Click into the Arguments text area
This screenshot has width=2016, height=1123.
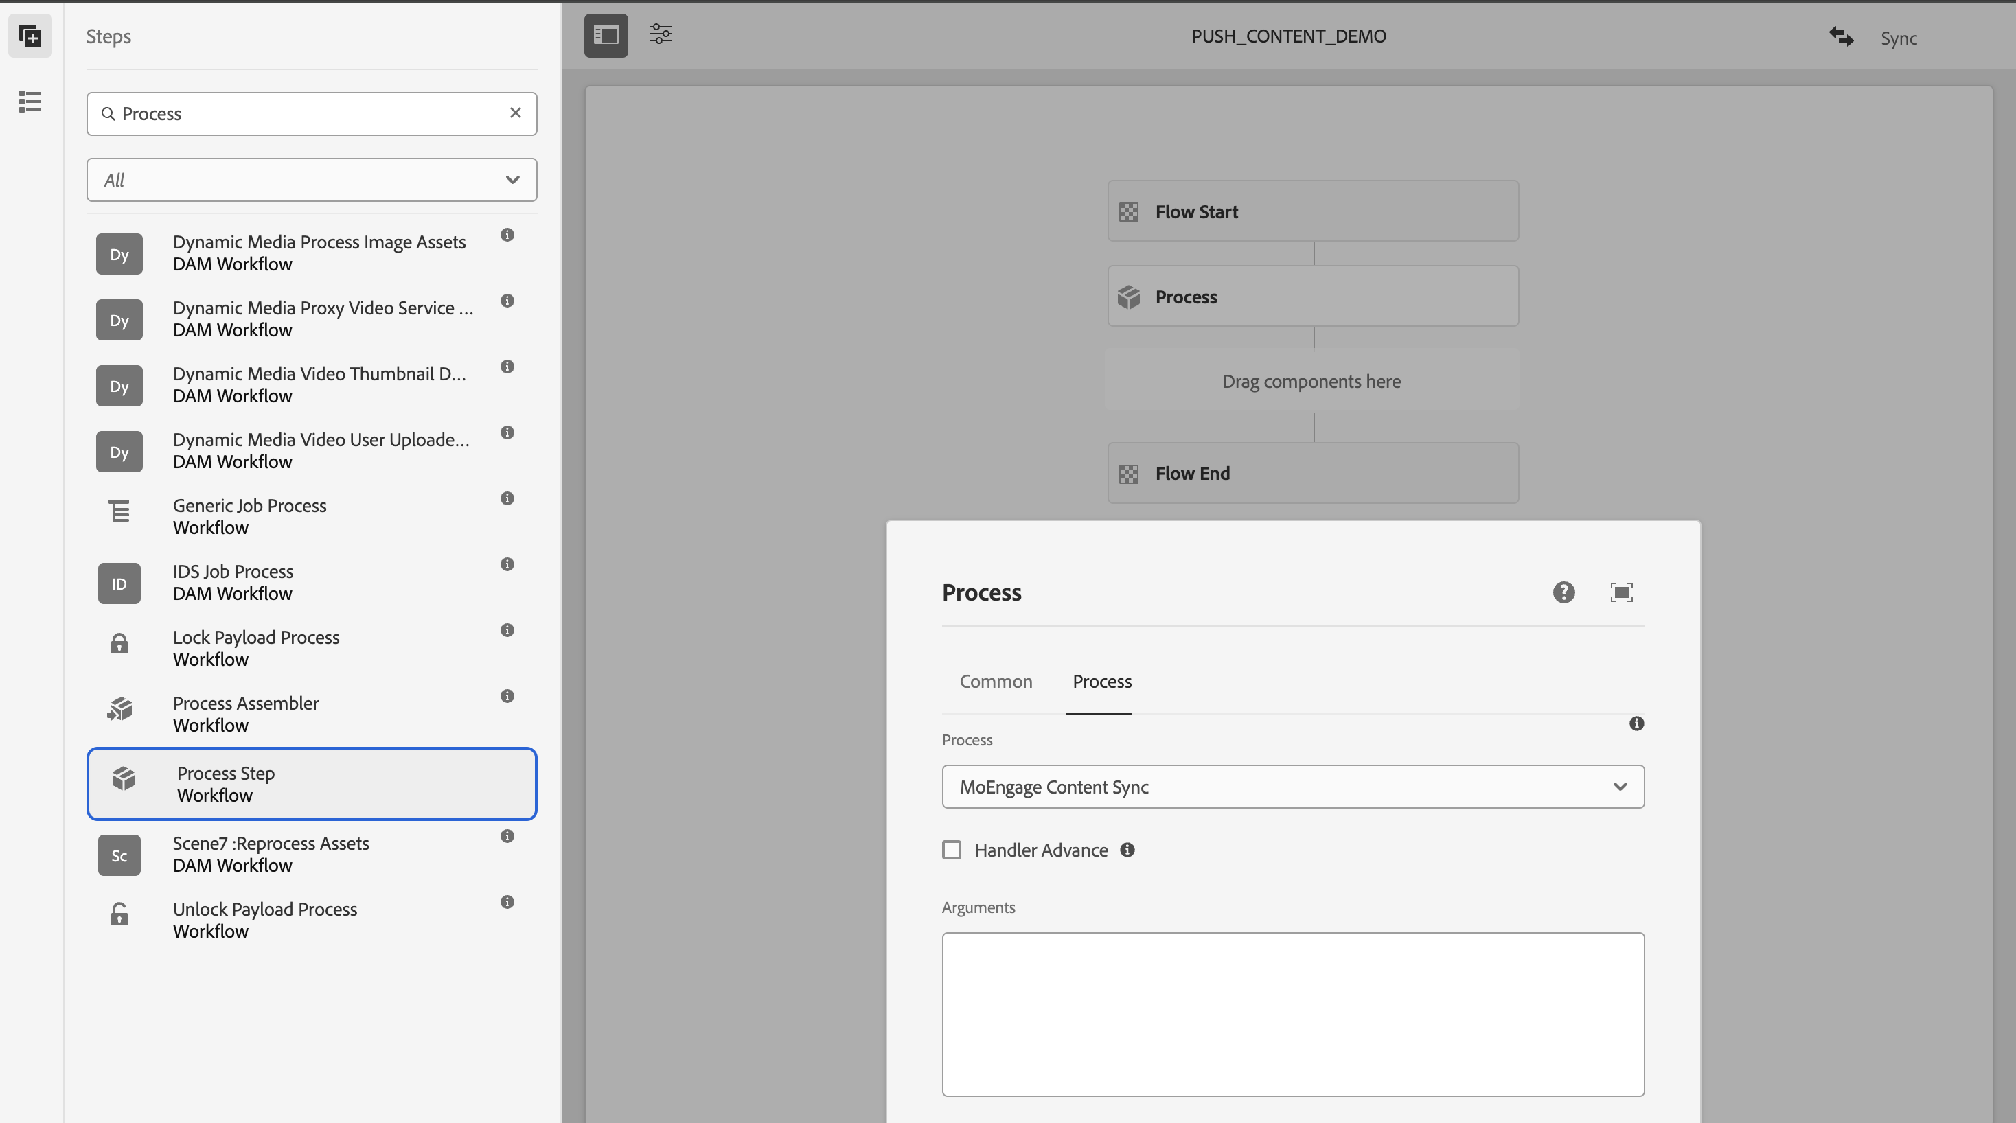1293,1015
